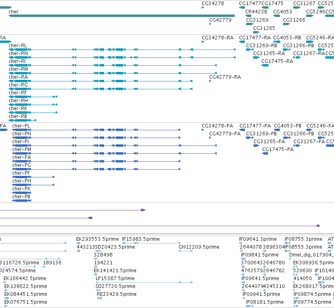The height and width of the screenshot is (308, 334).
Task: Select protein cher-PH label
Action: click(x=22, y=181)
